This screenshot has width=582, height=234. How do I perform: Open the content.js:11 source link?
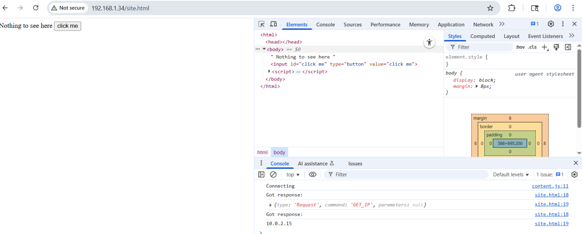pyautogui.click(x=550, y=186)
